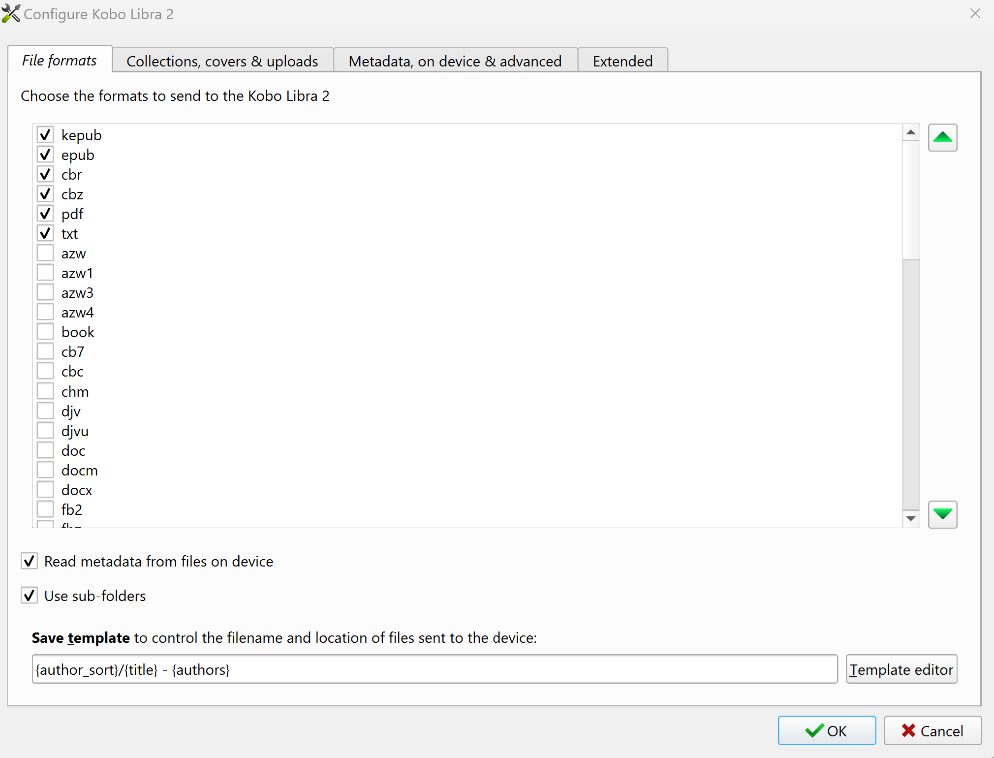Cancel the configuration dialog
Viewport: 994px width, 758px height.
click(932, 731)
